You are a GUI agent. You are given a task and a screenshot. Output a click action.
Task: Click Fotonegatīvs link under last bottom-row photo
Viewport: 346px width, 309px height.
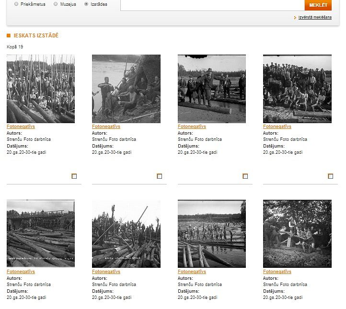[277, 272]
